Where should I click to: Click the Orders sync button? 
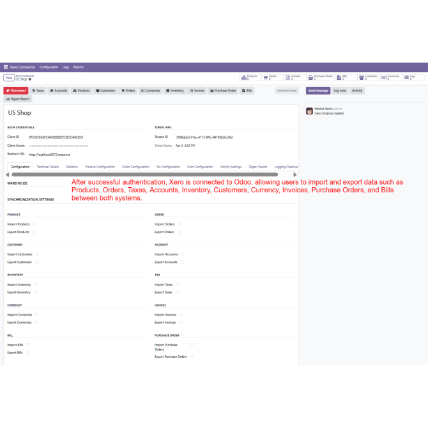[x=128, y=91]
